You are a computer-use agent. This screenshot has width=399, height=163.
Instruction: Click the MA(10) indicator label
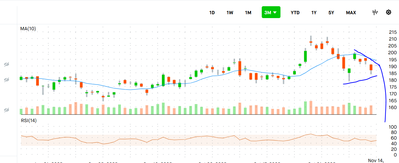tap(28, 29)
